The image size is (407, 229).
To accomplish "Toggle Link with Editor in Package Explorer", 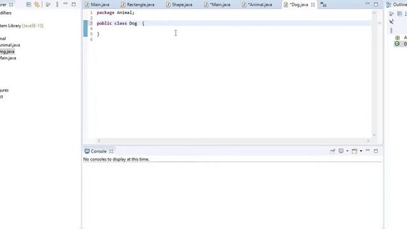I will (37, 4).
